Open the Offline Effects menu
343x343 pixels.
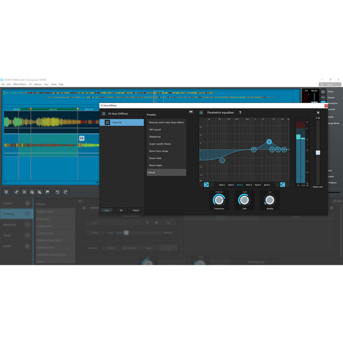[x=20, y=84]
